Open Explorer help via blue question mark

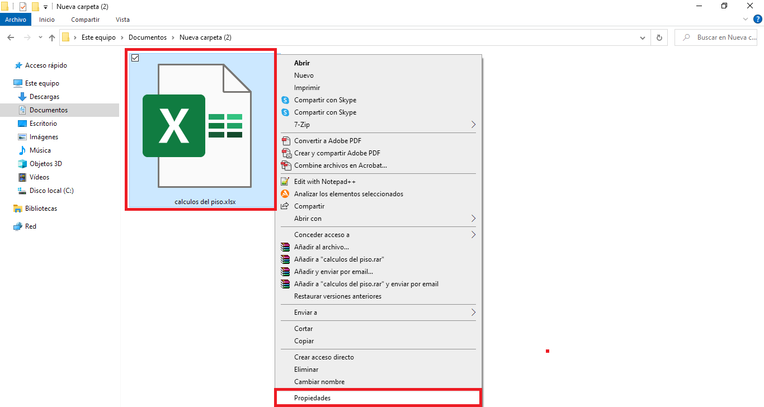pyautogui.click(x=758, y=19)
